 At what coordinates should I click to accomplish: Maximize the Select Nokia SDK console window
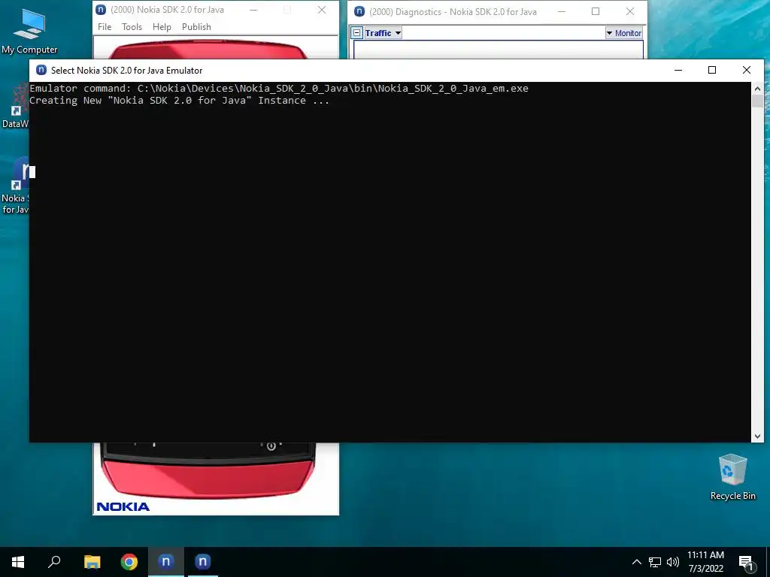pyautogui.click(x=712, y=70)
